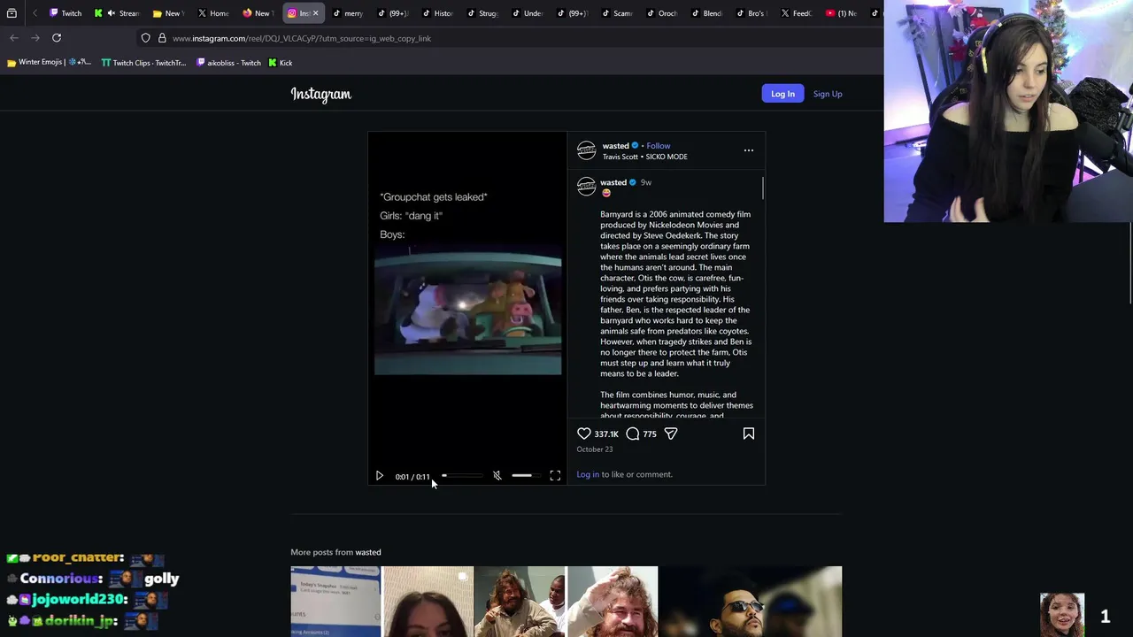Click the 775 comments count
The width and height of the screenshot is (1133, 637).
650,434
